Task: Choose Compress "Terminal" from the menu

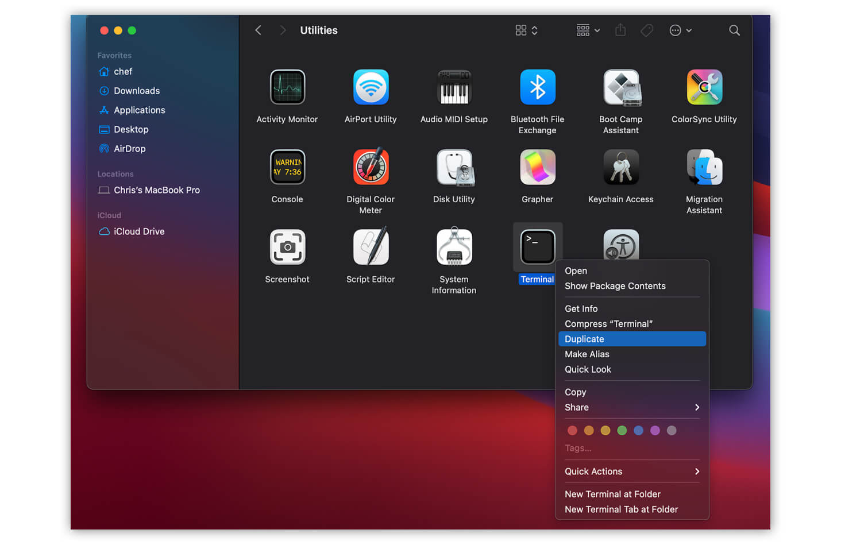Action: pyautogui.click(x=608, y=323)
